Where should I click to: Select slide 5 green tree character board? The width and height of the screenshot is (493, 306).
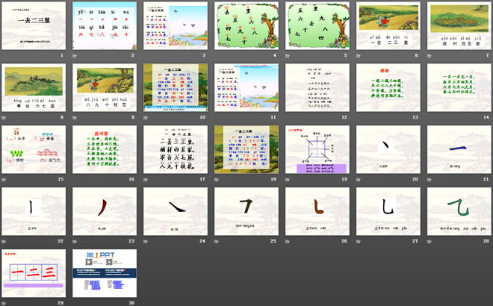[x=317, y=26]
